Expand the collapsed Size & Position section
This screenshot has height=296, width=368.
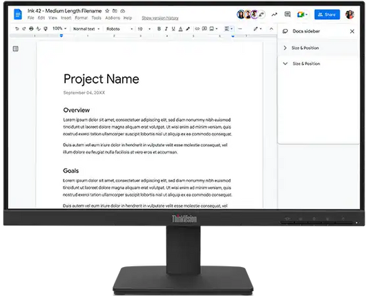285,48
